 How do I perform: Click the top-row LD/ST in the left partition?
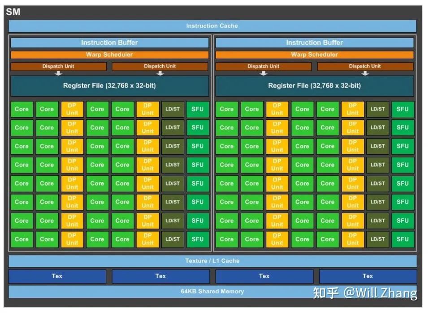[173, 110]
